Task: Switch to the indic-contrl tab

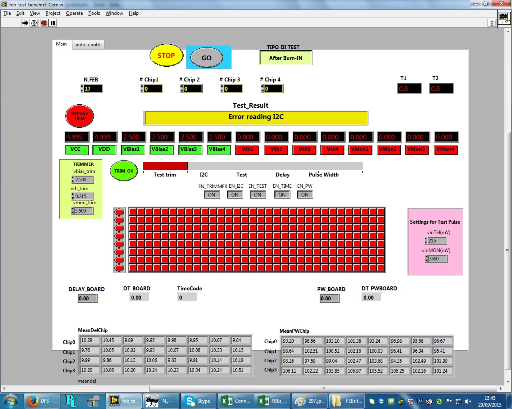Action: (88, 45)
